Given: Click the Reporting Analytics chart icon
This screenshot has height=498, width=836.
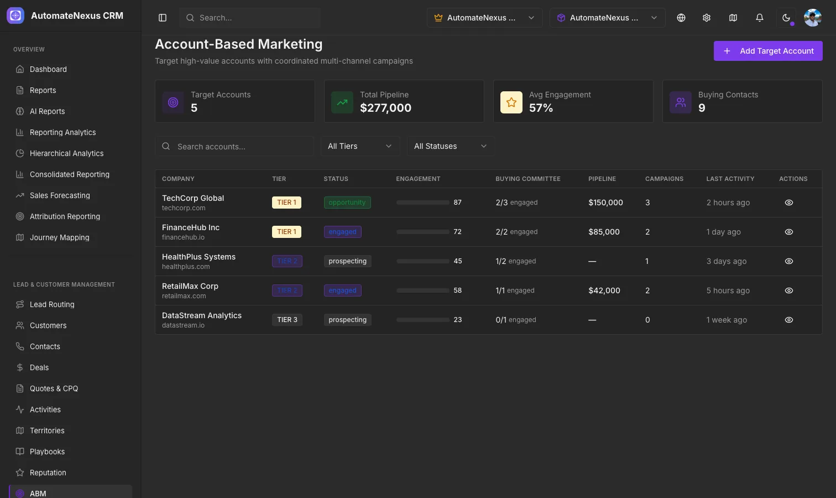Looking at the screenshot, I should 20,132.
